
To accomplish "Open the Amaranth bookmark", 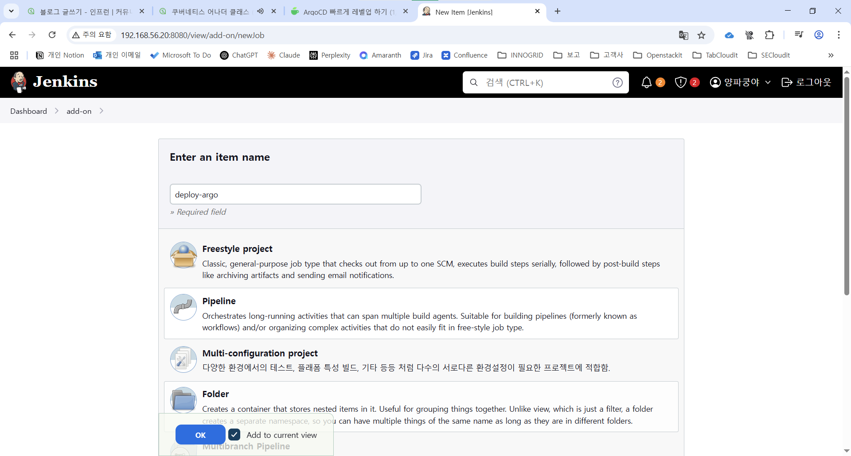I will point(380,55).
